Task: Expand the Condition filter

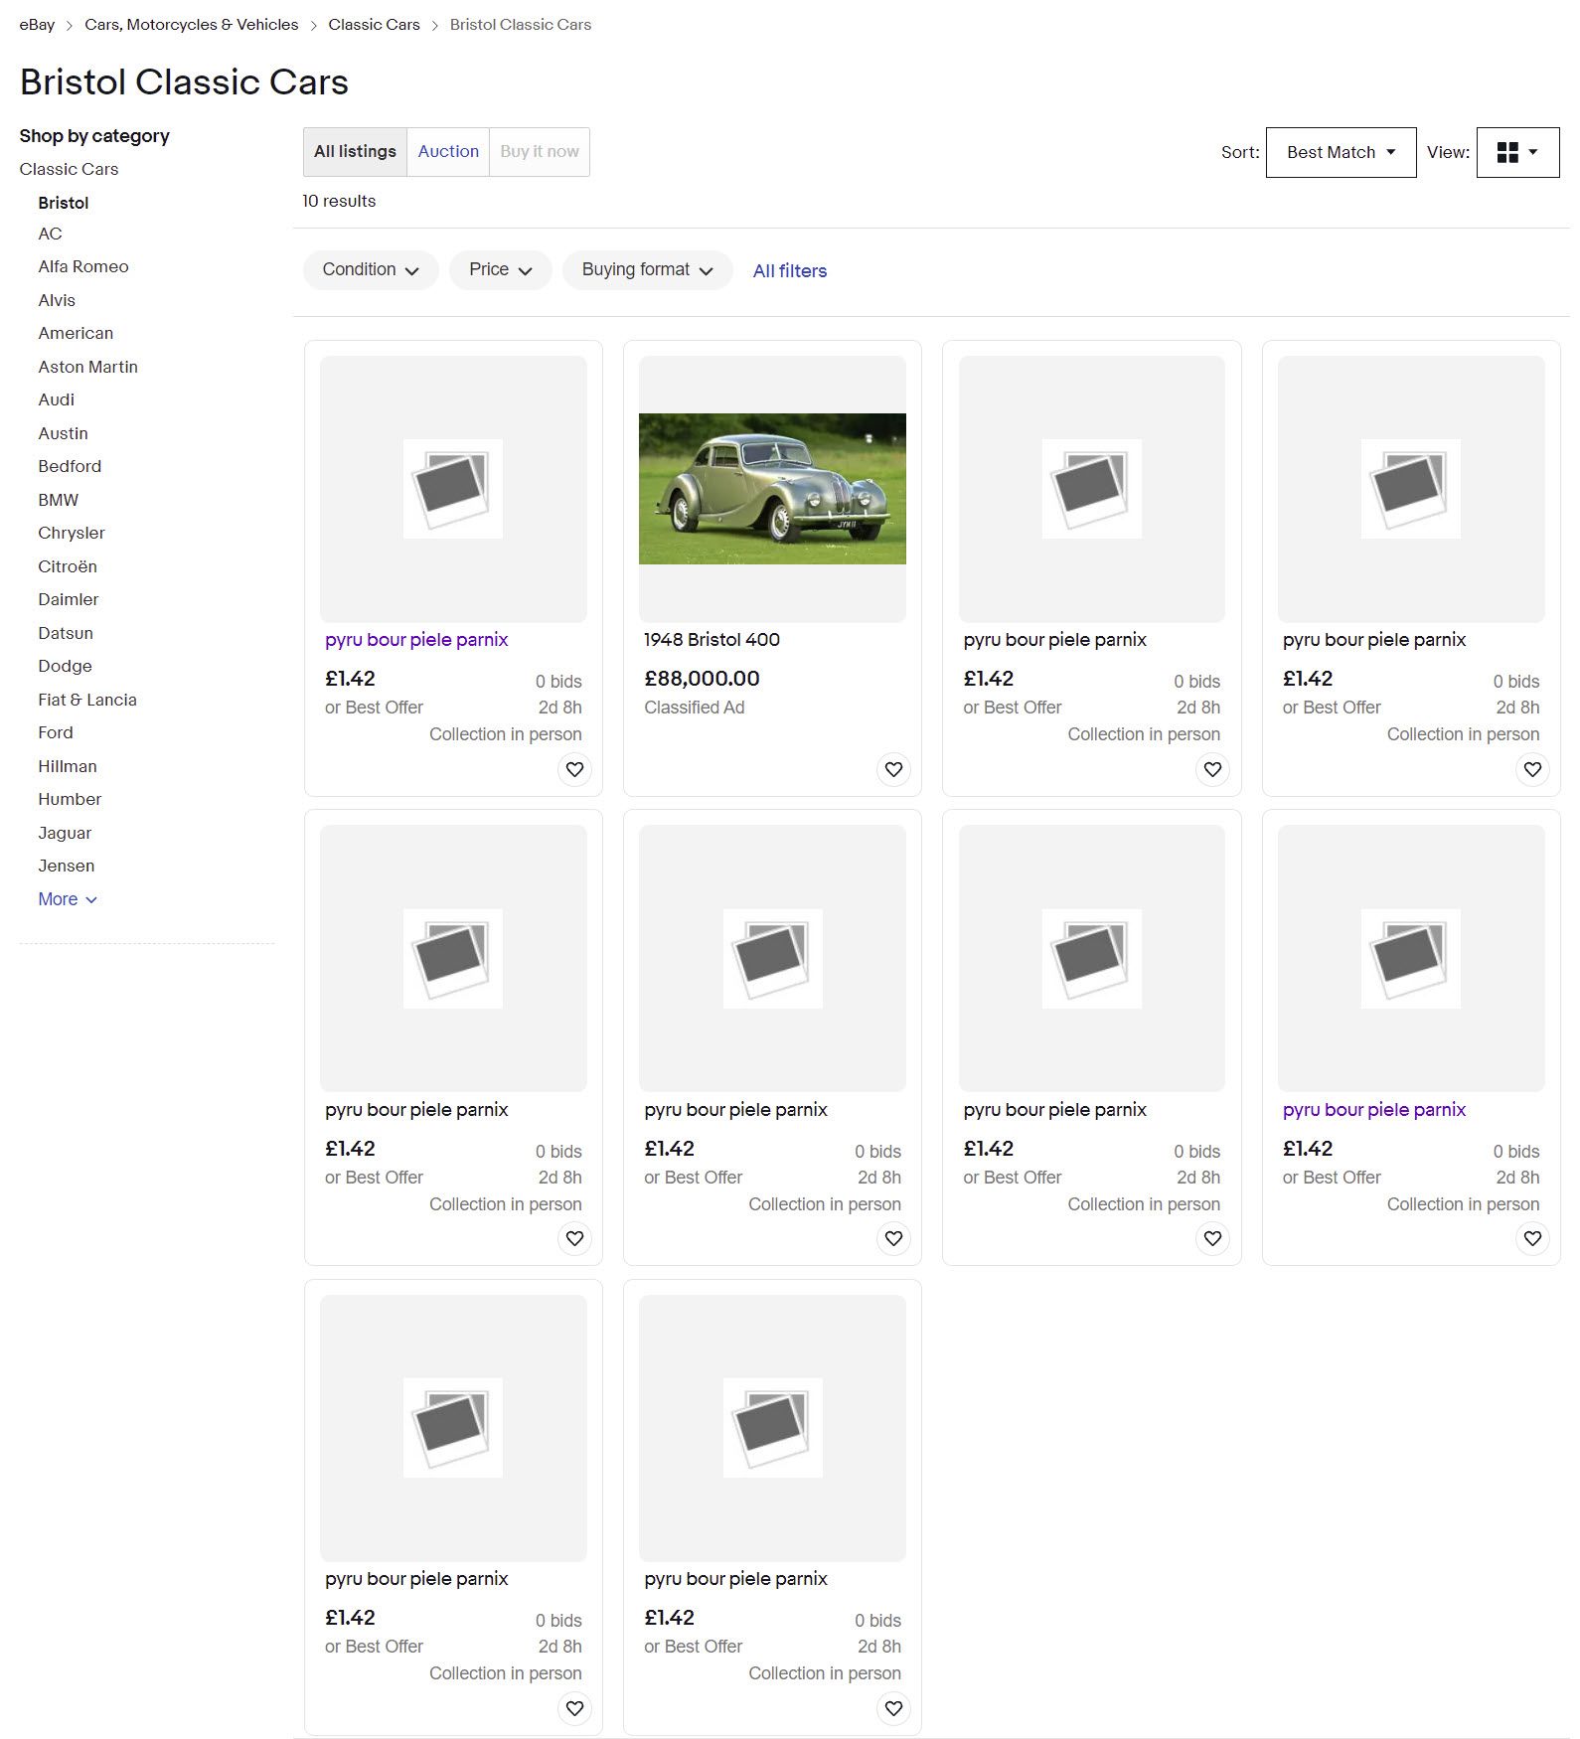Action: (371, 270)
